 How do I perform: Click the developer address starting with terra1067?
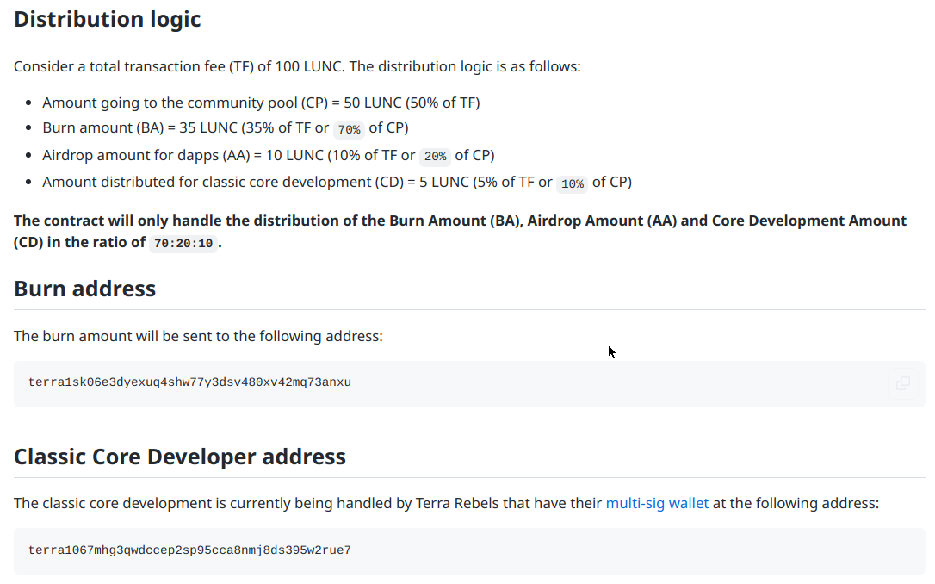pyautogui.click(x=189, y=550)
